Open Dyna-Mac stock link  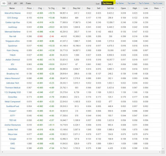pos(12,97)
